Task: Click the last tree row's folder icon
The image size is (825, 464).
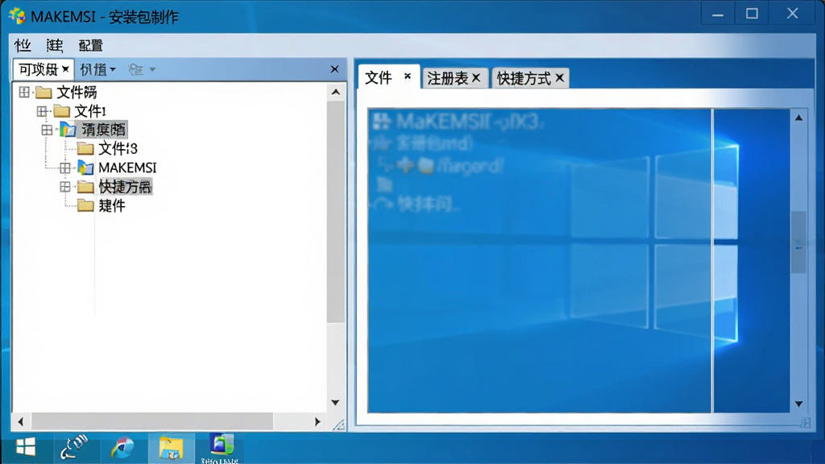Action: [85, 205]
